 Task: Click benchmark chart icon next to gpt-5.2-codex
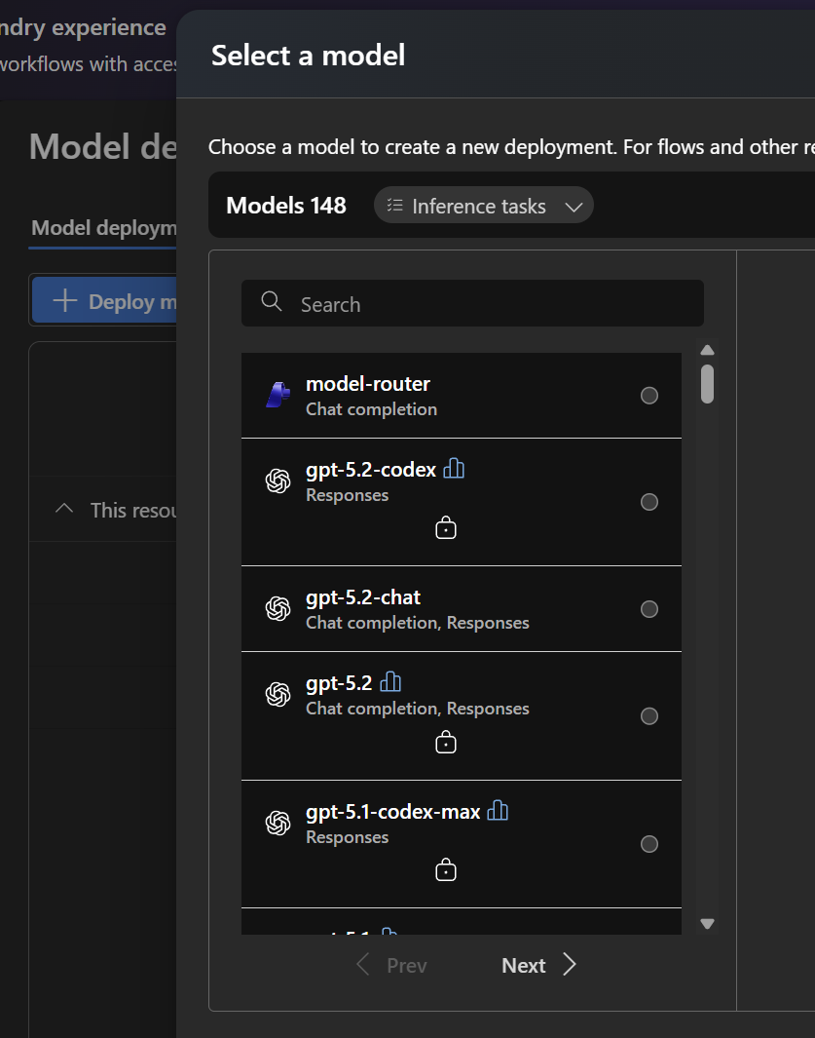[x=454, y=469]
